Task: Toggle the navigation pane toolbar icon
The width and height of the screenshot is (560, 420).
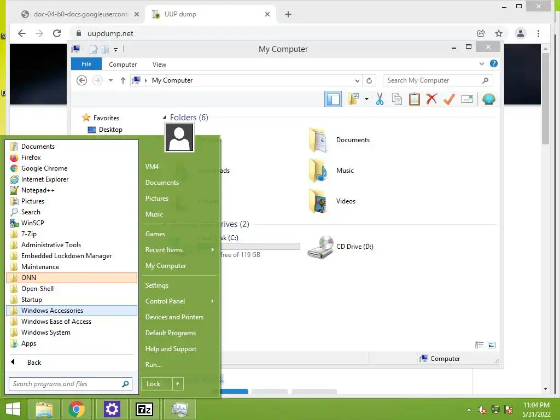Action: [333, 99]
